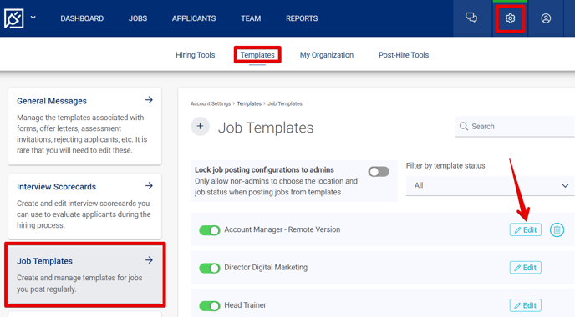
Task: Select the Head Trainer template name
Action: pos(246,305)
